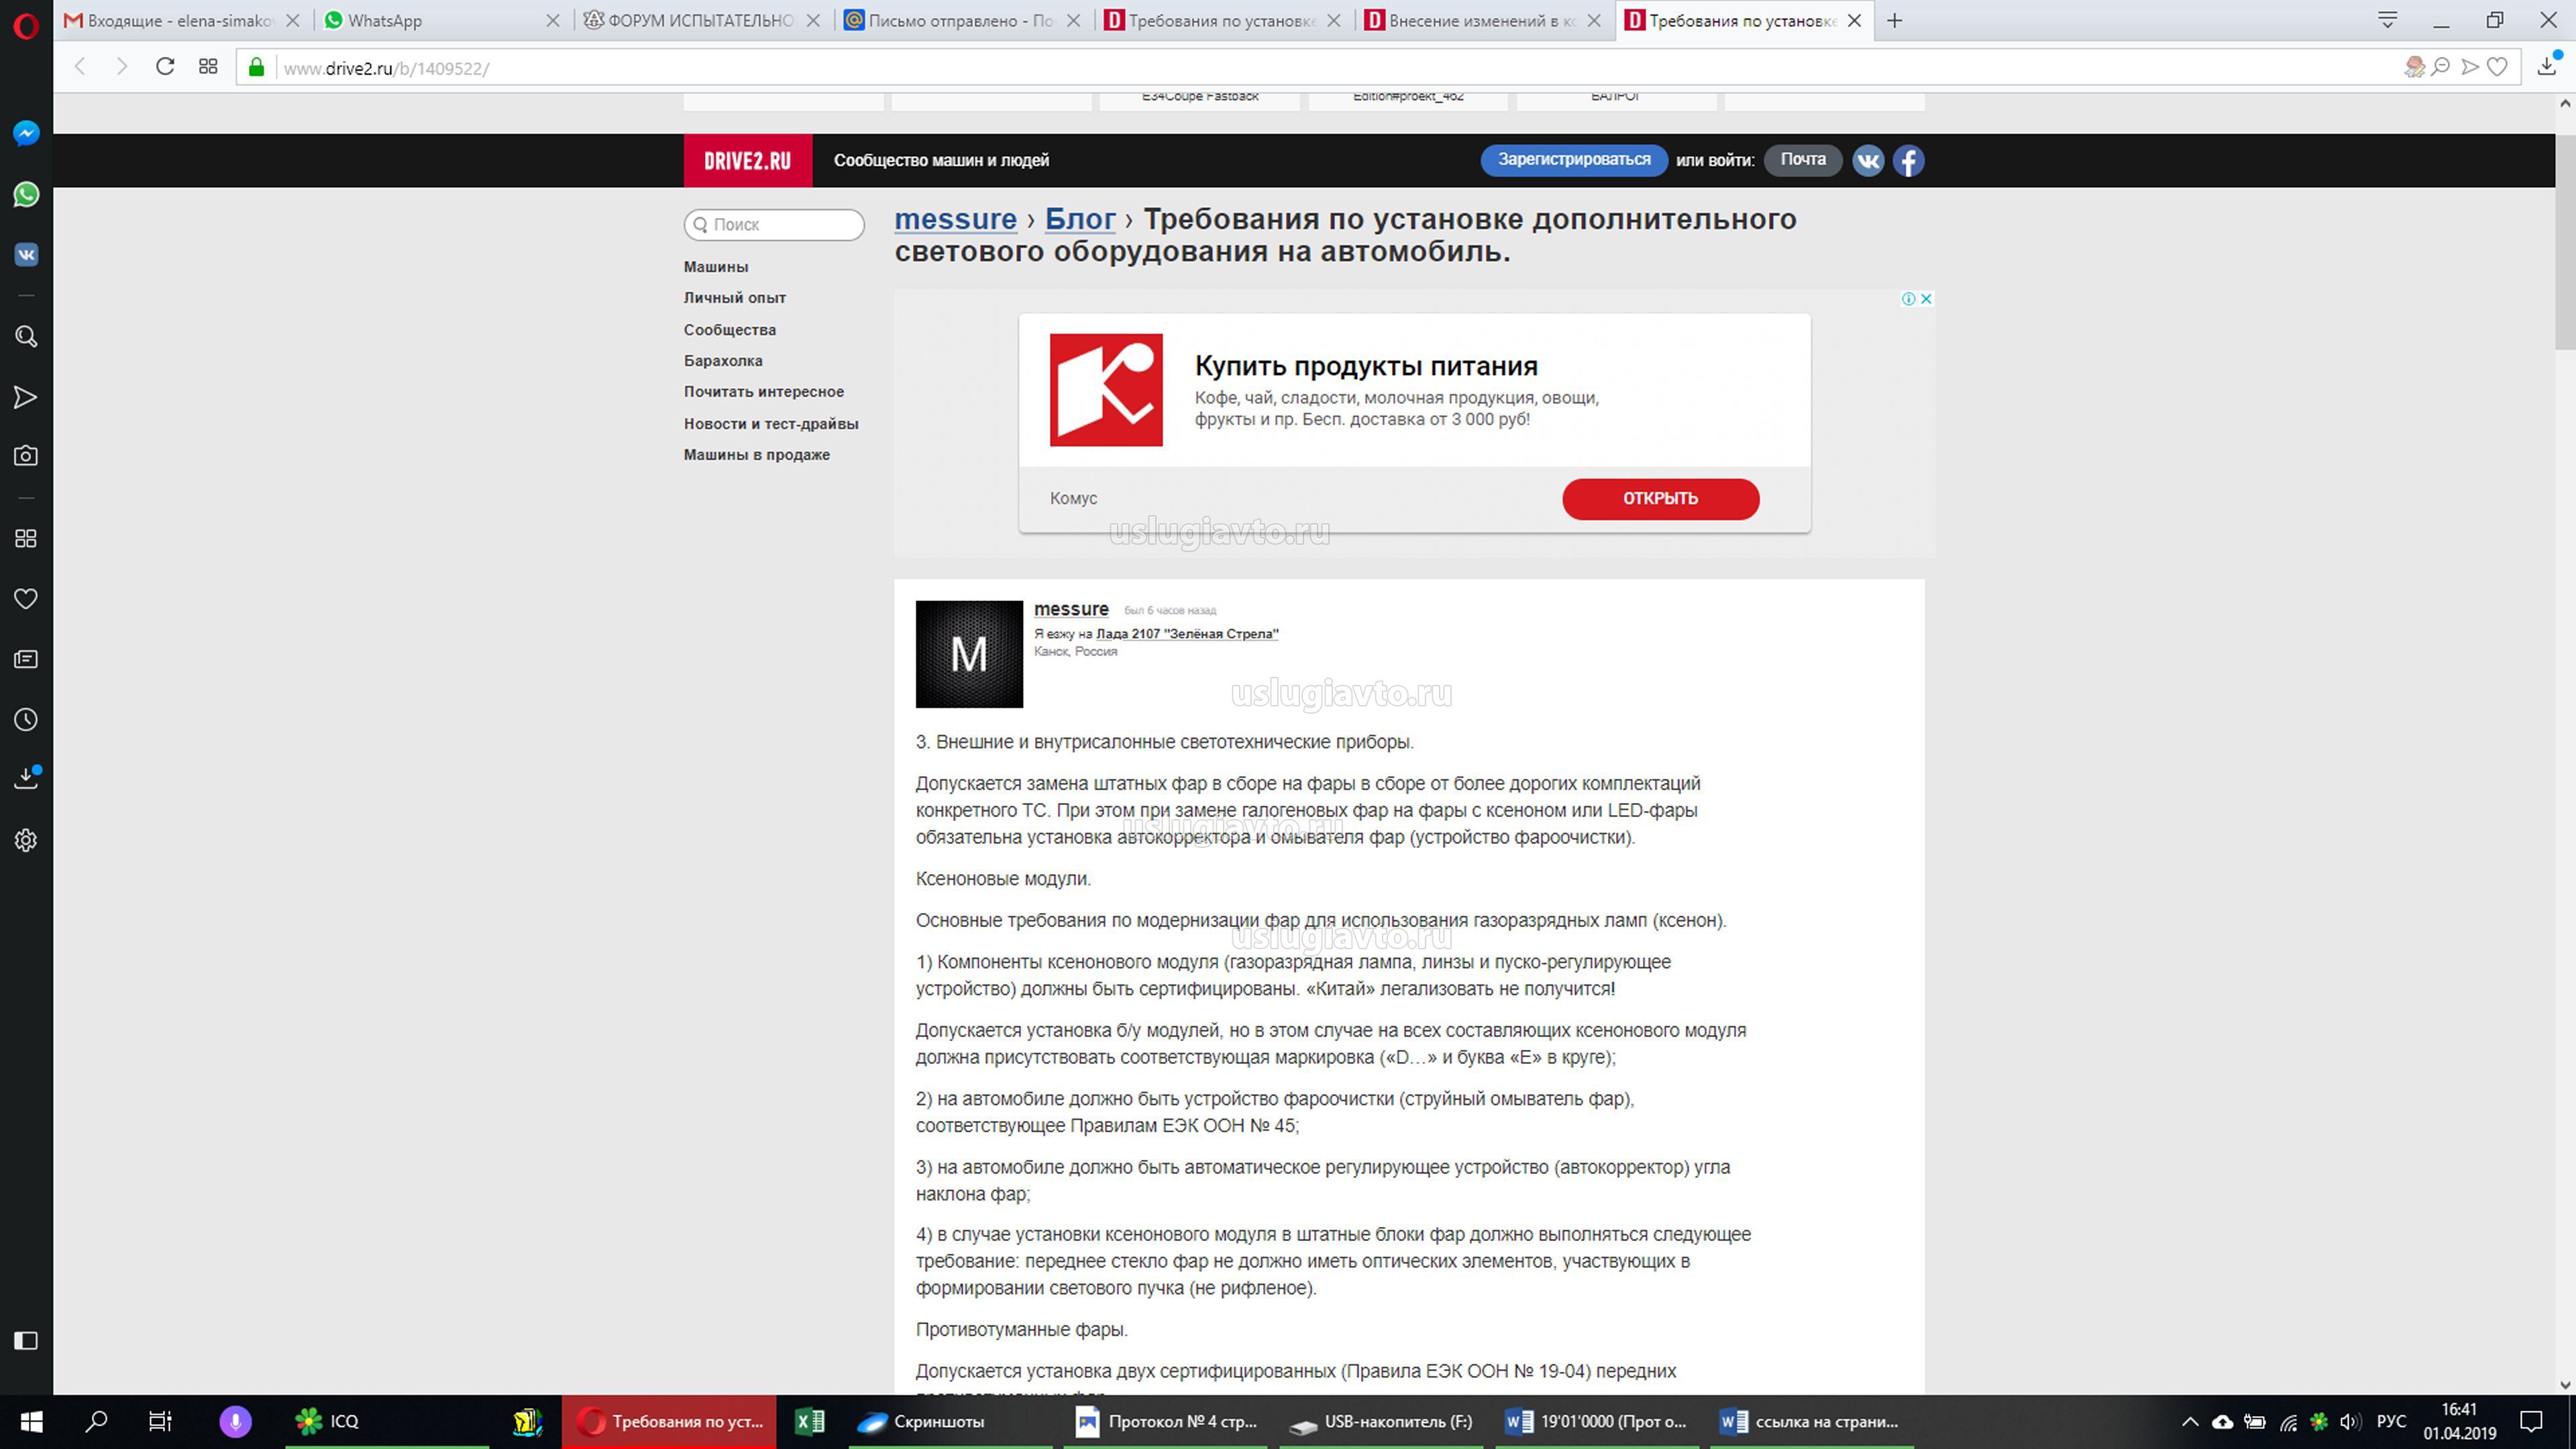Open the tab menu dropdown

2387,20
